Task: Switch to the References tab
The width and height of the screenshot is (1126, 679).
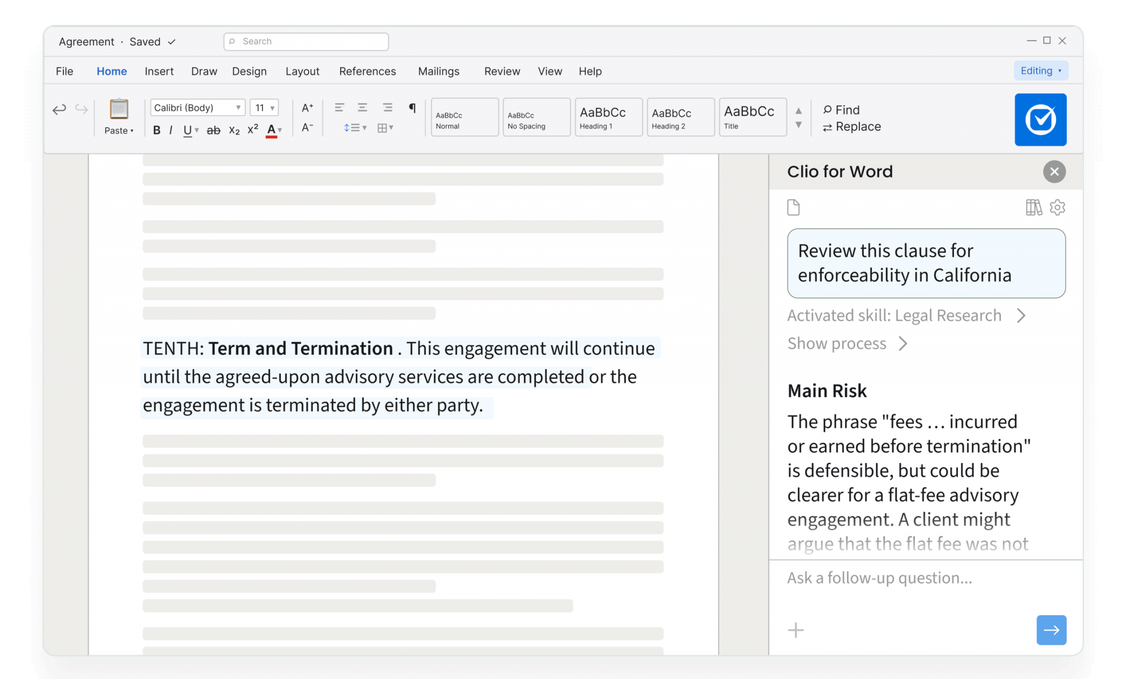Action: (x=368, y=71)
